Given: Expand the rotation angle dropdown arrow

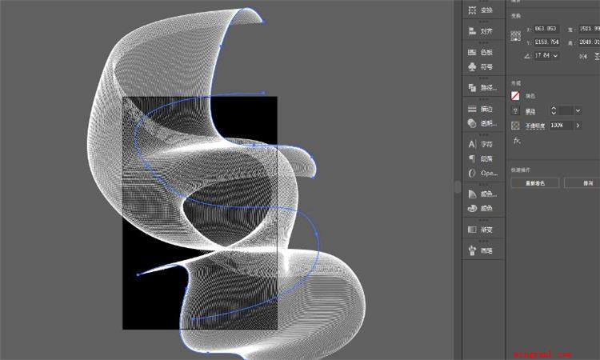Looking at the screenshot, I should coord(555,56).
